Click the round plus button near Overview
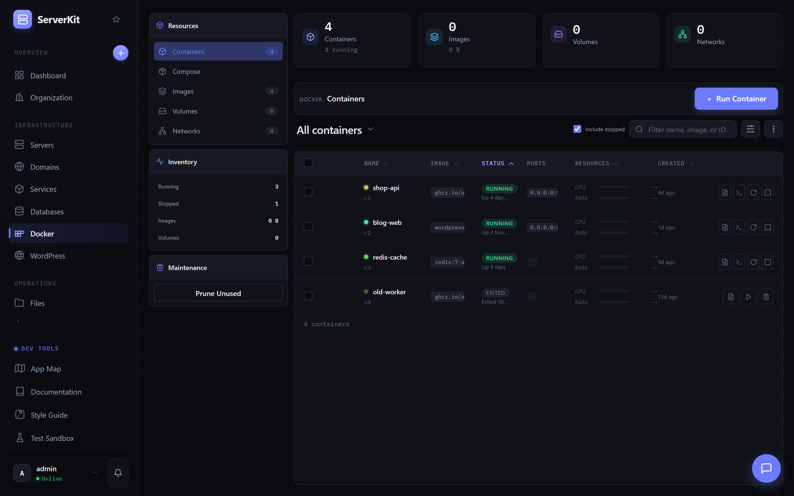 point(121,53)
